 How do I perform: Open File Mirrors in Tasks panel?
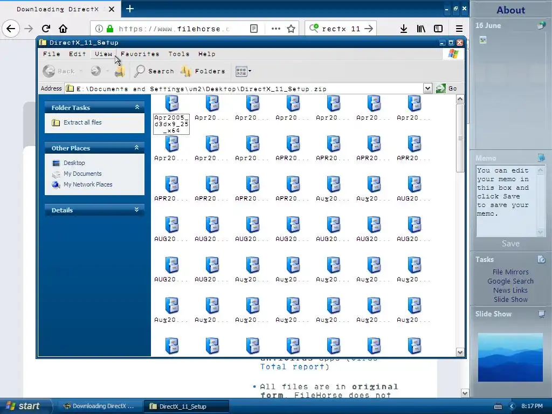pos(510,272)
